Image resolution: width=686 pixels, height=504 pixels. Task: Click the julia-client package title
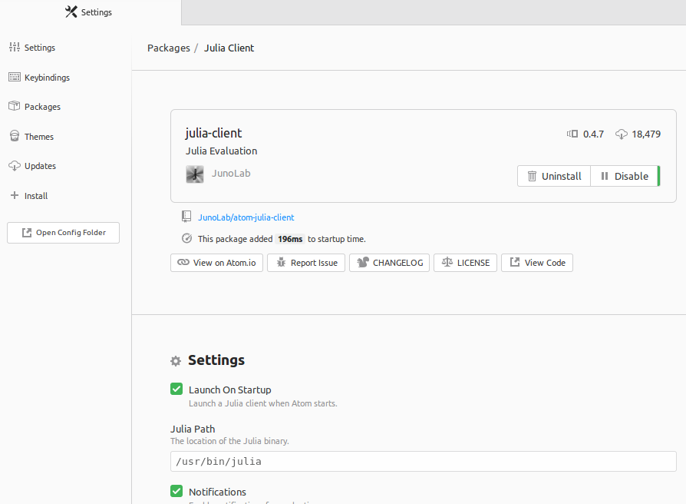tap(213, 133)
